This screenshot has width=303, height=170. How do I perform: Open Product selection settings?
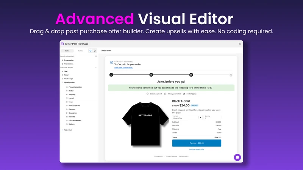75,87
